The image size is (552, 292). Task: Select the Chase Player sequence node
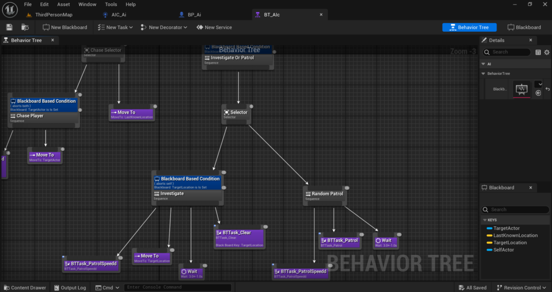click(44, 118)
